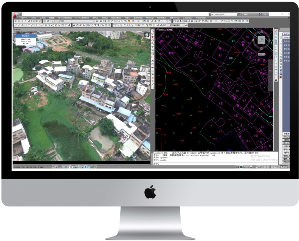This screenshot has height=241, width=299.
Task: Click the Help question mark icon
Action: click(x=265, y=14)
